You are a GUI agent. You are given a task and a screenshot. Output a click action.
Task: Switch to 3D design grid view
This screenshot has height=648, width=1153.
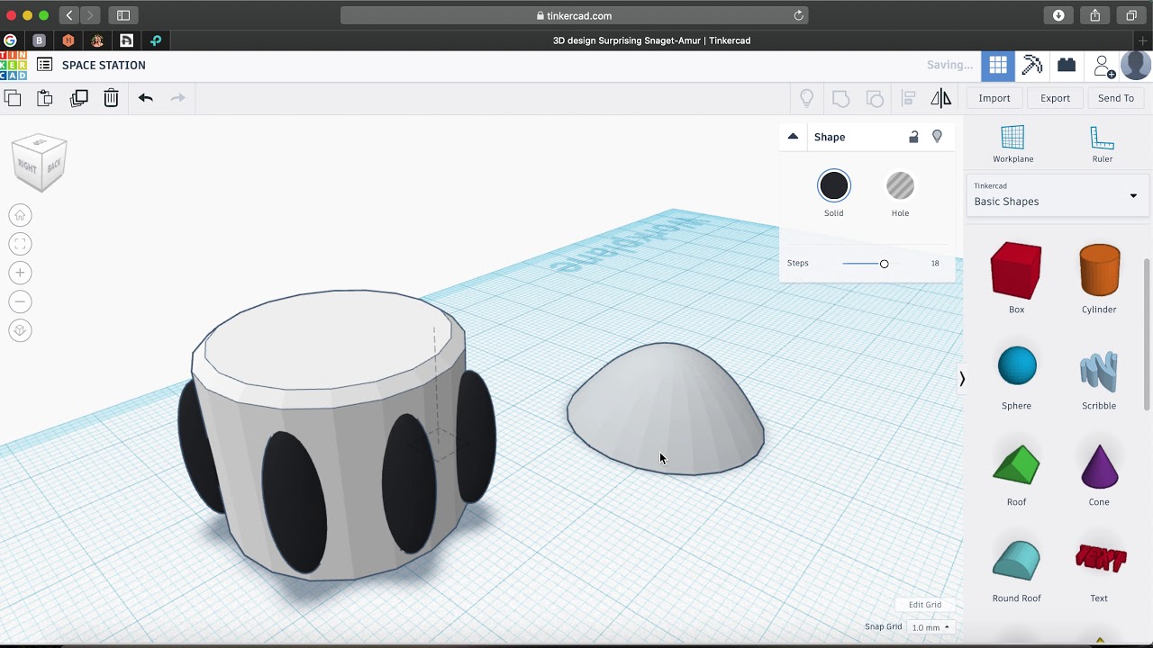[x=998, y=65]
